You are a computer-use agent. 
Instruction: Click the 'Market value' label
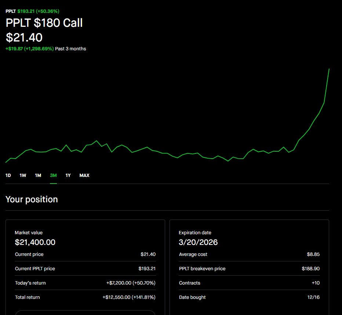29,232
